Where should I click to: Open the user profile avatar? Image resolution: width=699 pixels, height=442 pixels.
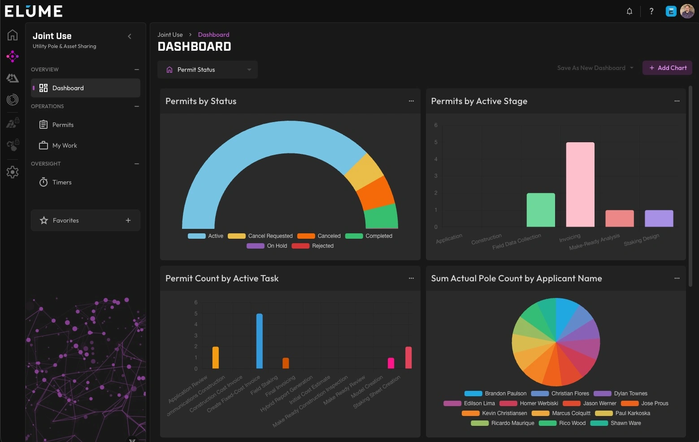pos(687,11)
